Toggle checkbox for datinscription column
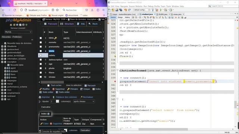 coord(41,60)
